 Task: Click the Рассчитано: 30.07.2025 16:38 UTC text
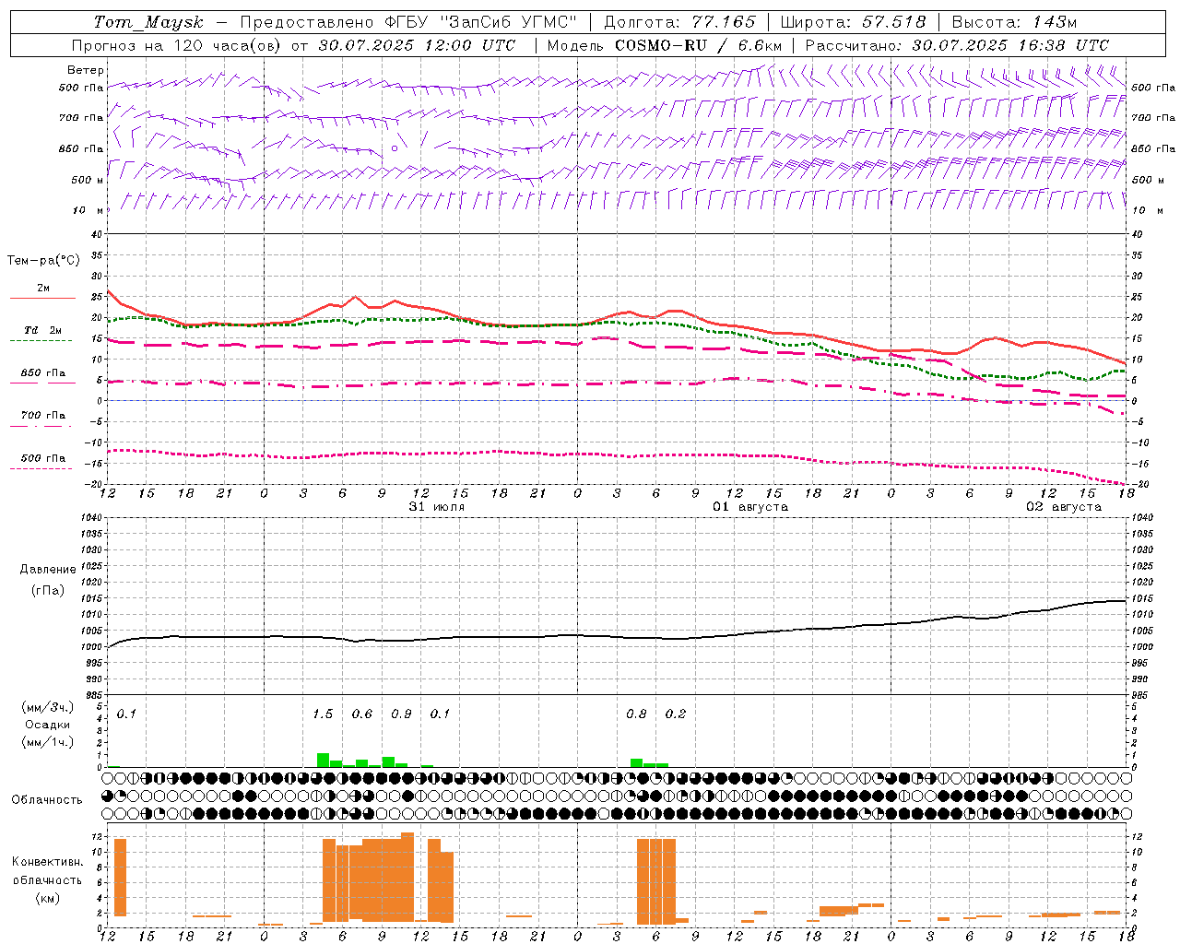pyautogui.click(x=957, y=45)
